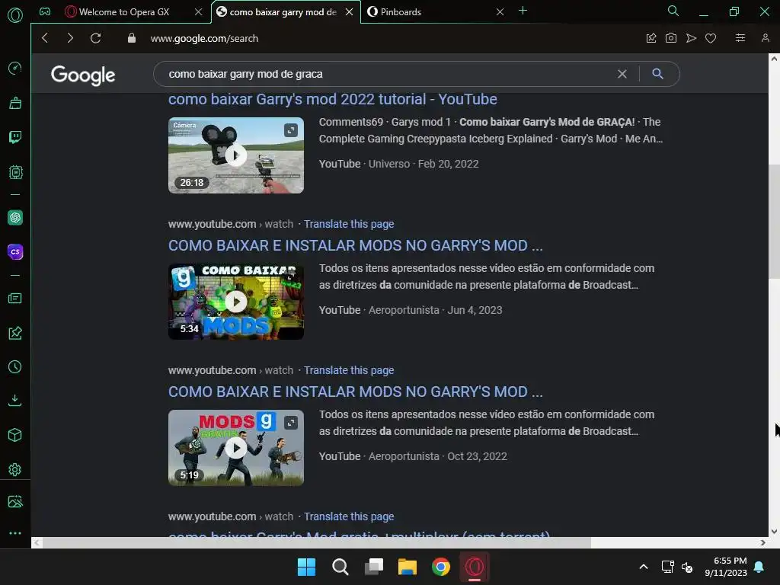The height and width of the screenshot is (585, 780).
Task: Open the Oct 23, 2022 MODS video title link
Action: click(x=355, y=392)
